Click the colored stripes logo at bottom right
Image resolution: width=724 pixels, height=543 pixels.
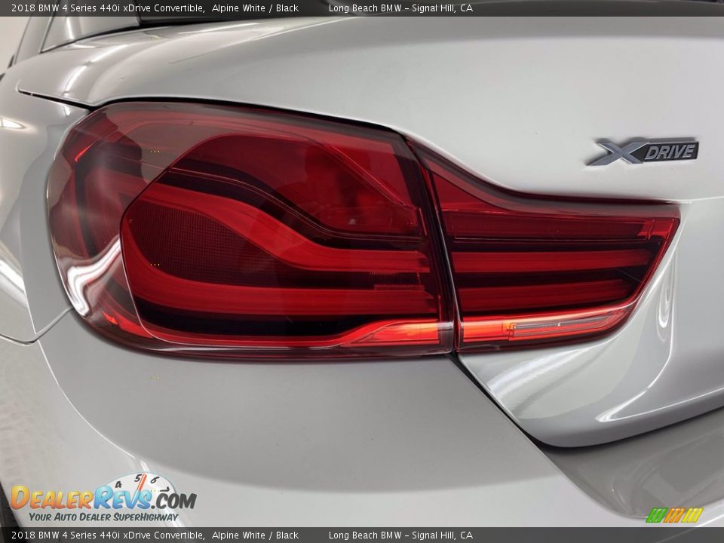pyautogui.click(x=674, y=515)
